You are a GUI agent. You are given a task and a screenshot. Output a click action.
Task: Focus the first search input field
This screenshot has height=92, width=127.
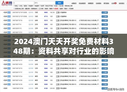24,3
